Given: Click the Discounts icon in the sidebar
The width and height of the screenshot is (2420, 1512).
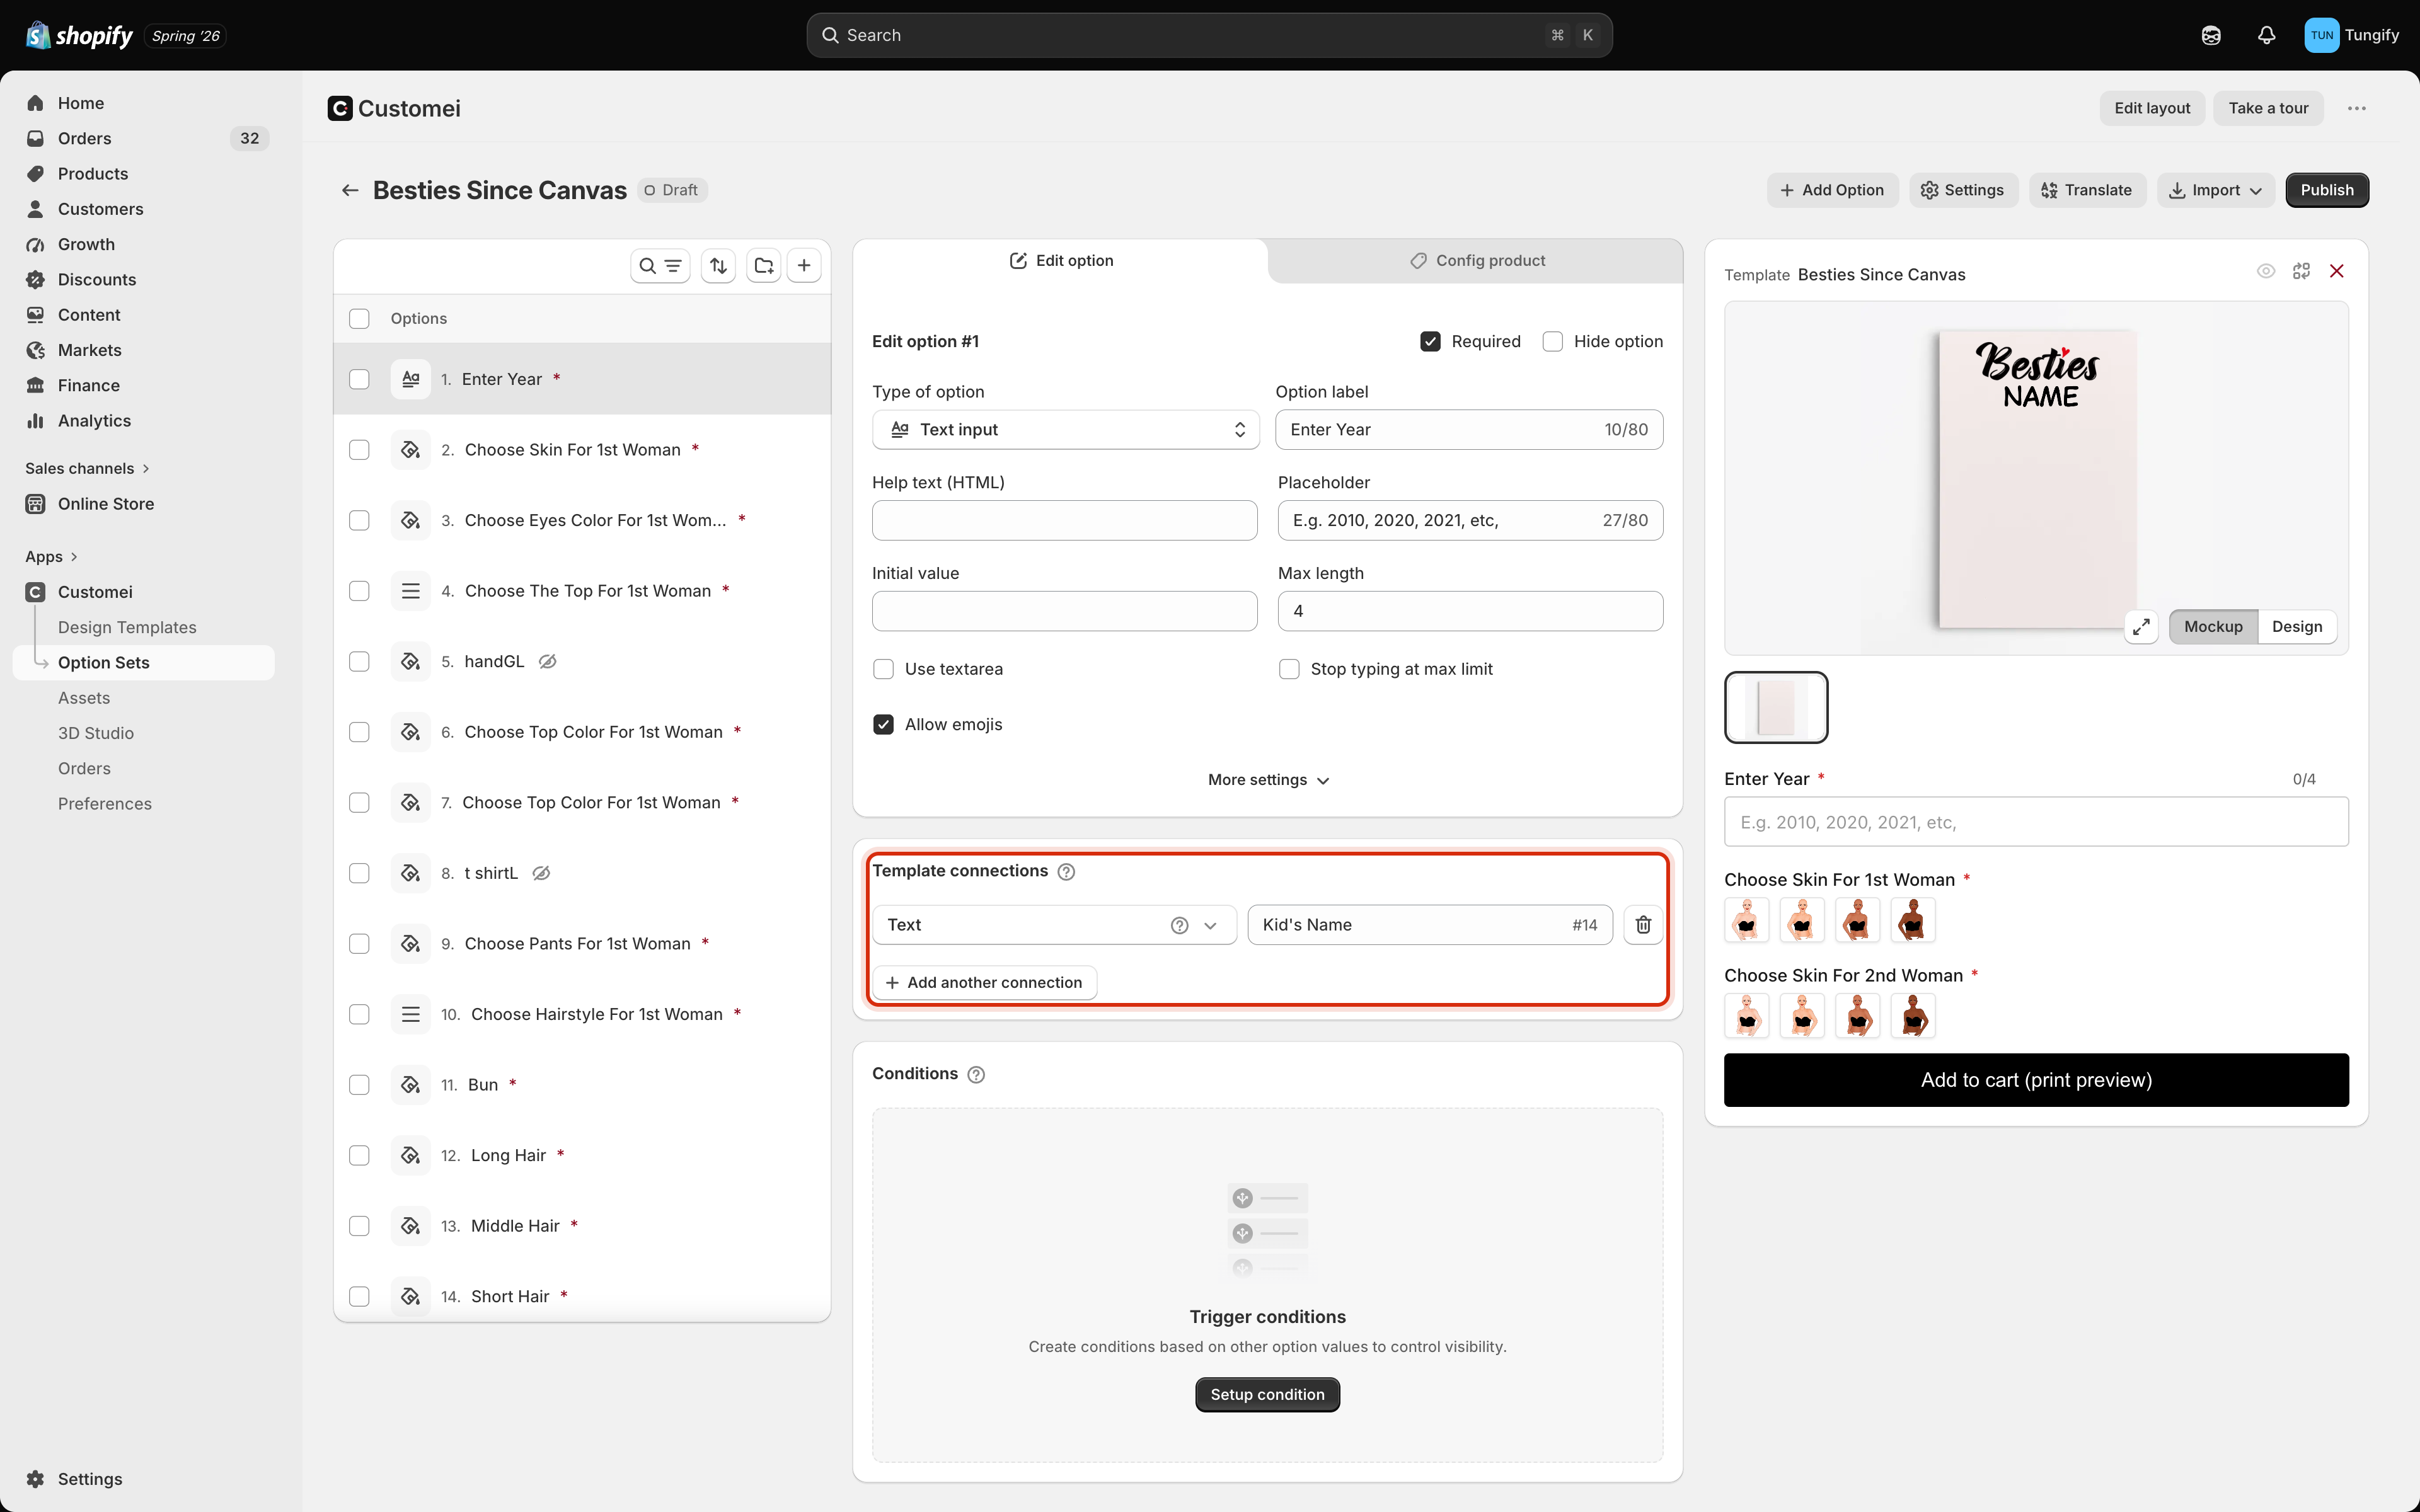Looking at the screenshot, I should click(x=36, y=279).
